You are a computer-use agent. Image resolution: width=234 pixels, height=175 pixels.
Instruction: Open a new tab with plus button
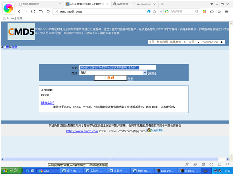[x=162, y=4]
